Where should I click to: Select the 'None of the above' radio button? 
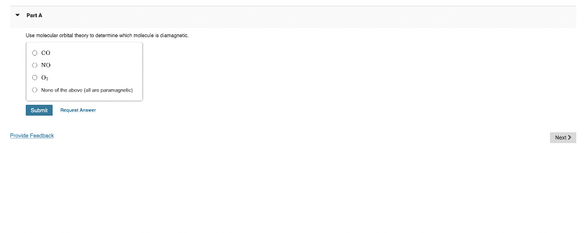coord(35,90)
